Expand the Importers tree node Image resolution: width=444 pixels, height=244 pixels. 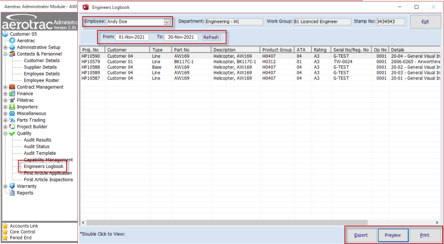coord(5,107)
